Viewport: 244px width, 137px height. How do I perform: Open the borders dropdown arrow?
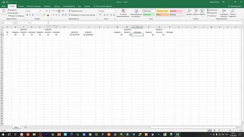(x=40, y=15)
